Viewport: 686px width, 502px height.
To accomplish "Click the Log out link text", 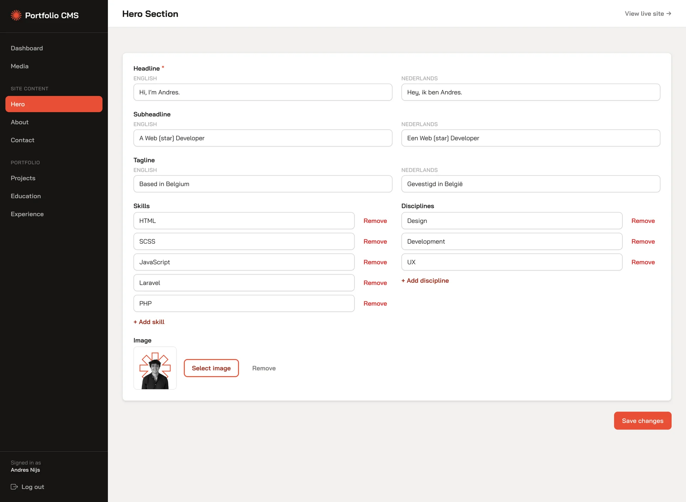I will [33, 487].
